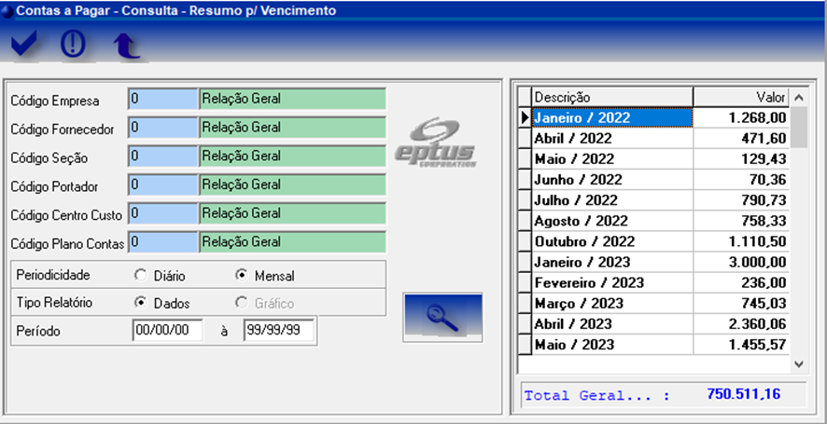Click the Período end date field
The image size is (827, 424).
[x=279, y=330]
